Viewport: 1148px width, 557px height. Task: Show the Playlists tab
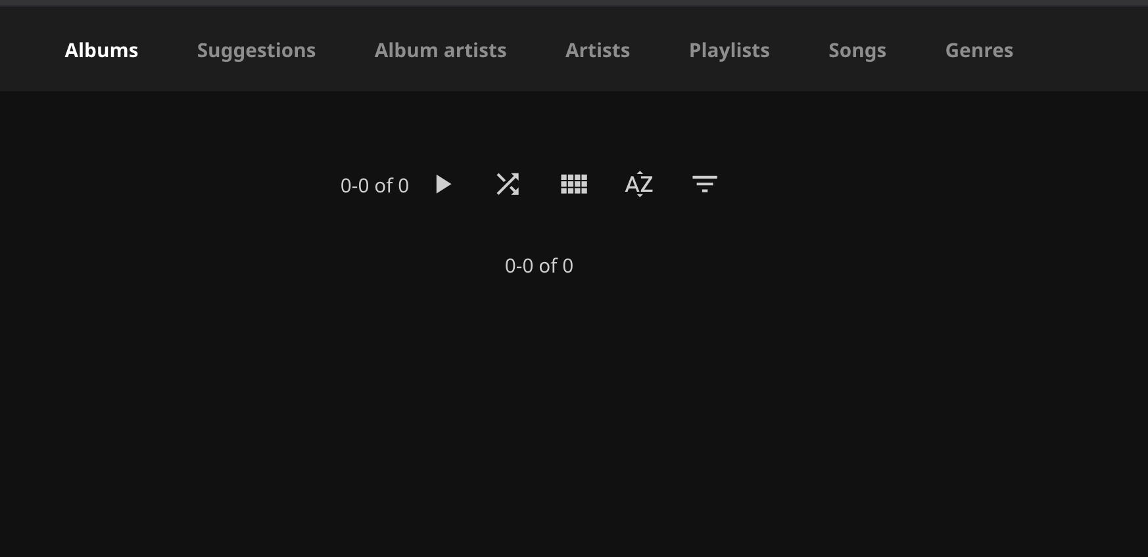(x=729, y=51)
